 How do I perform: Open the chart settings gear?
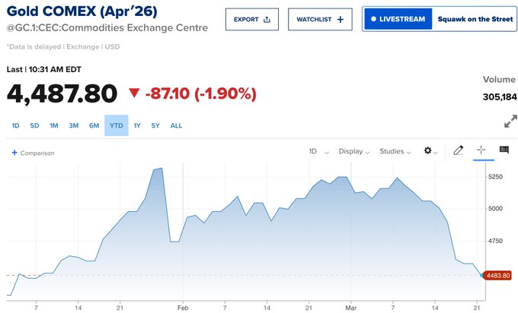coord(428,150)
